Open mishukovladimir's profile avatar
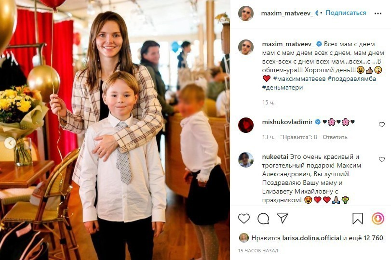Viewport: 391px width, 260px height. (245, 125)
